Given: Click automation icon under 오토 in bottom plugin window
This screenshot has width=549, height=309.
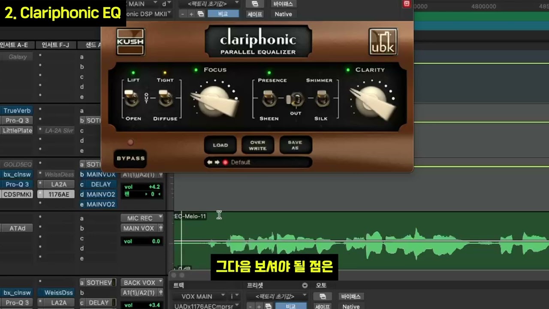Looking at the screenshot, I should (x=323, y=296).
